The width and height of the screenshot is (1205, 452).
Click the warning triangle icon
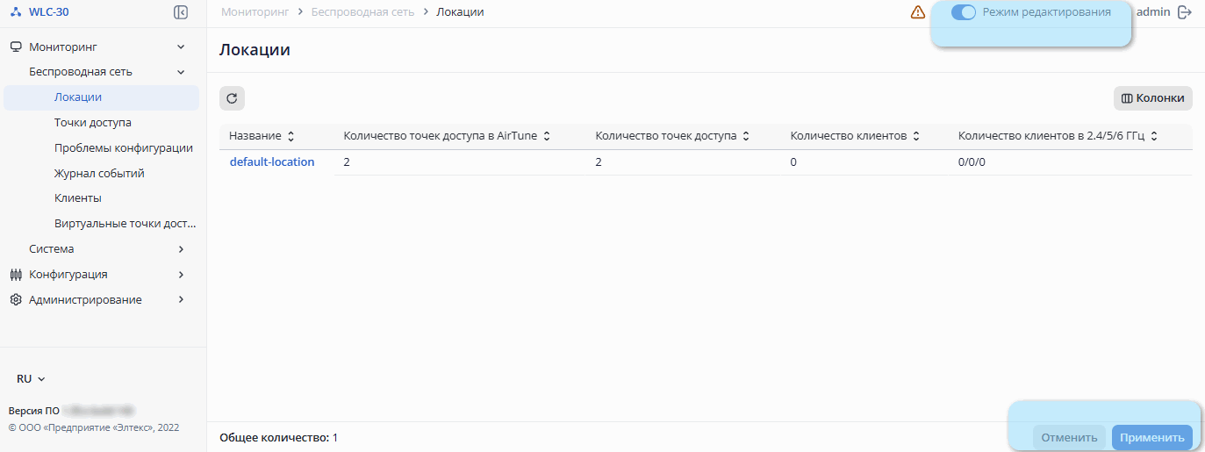point(918,12)
